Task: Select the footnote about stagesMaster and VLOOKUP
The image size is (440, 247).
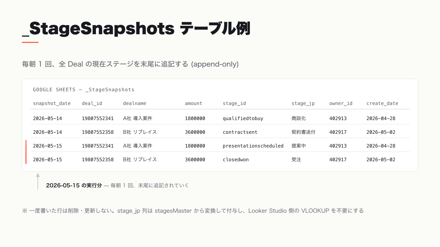Action: (193, 211)
